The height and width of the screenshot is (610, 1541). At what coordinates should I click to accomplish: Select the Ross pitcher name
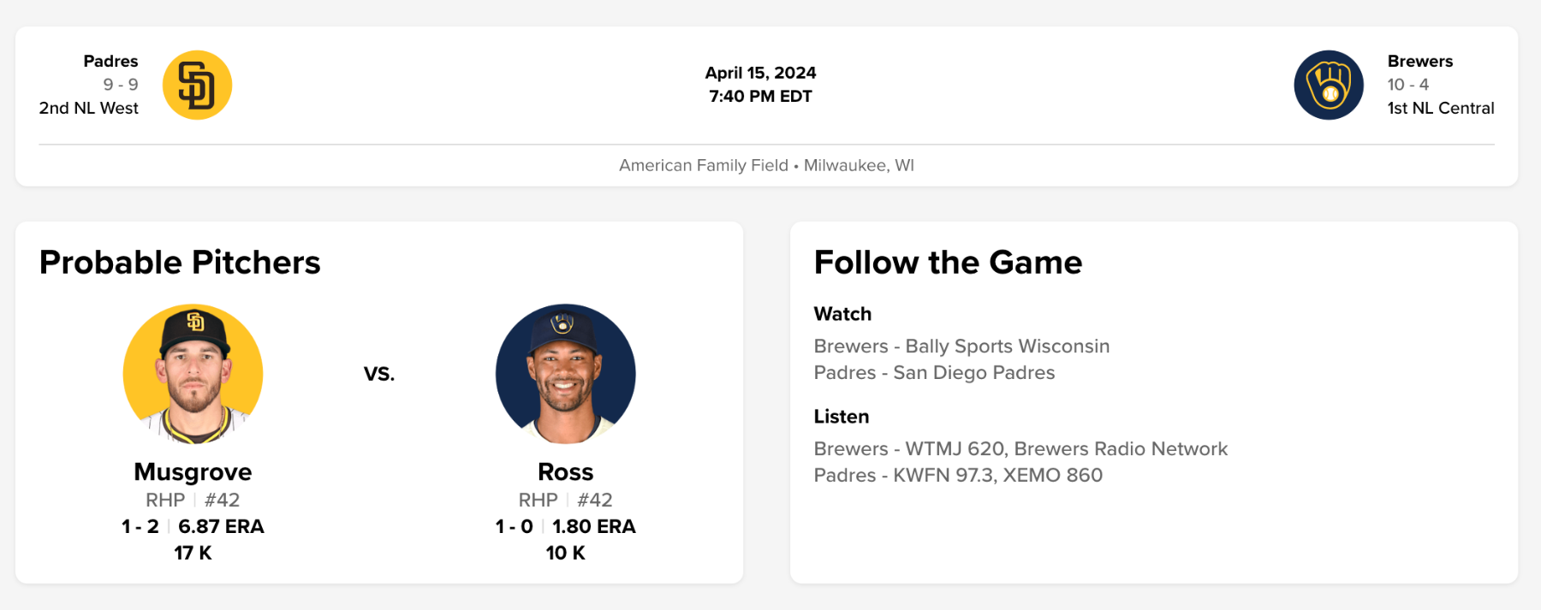click(565, 472)
